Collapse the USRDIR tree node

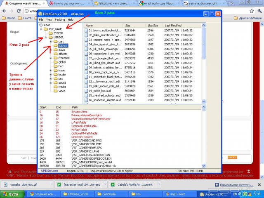45,38
